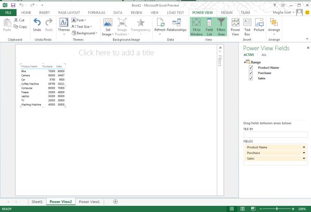Screen dimensions: 311x212
Task: Click the Paste icon in Clipboard
Action: pos(7,23)
